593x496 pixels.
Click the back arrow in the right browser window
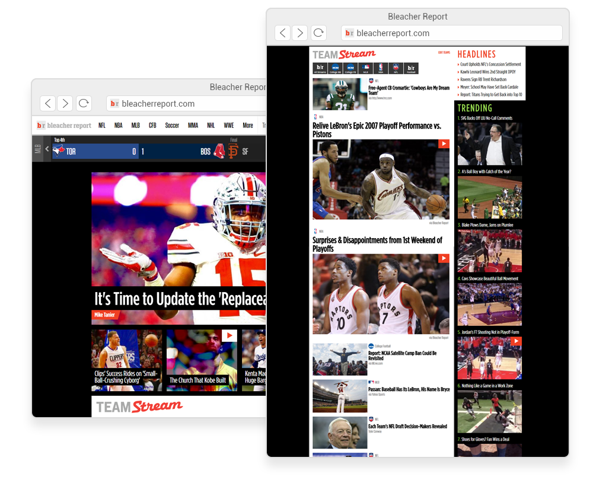tap(283, 33)
